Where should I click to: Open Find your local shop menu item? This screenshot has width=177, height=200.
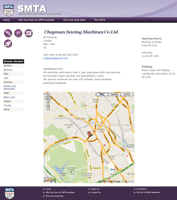(74, 20)
